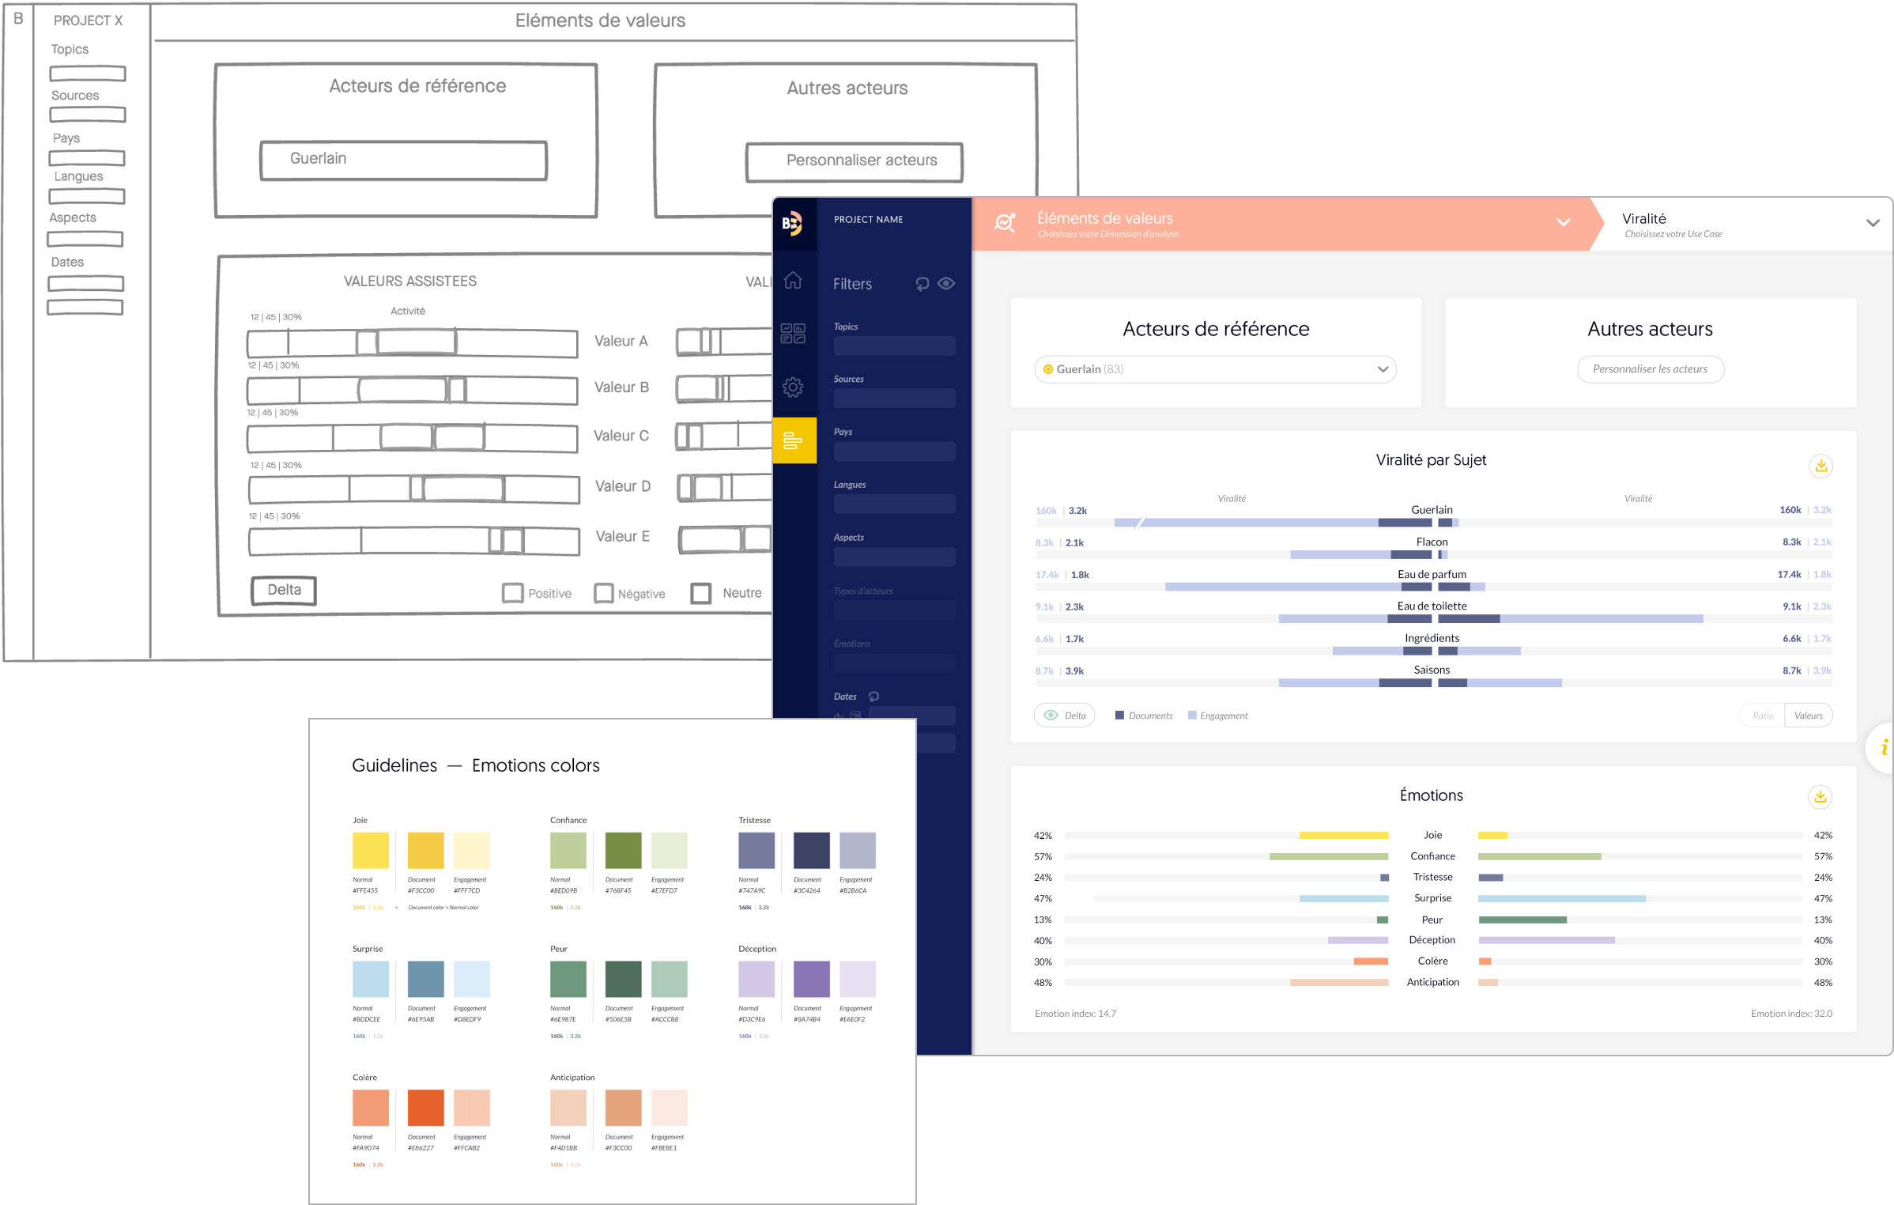This screenshot has width=1894, height=1205.
Task: Open the Pays filter field in dark sidebar
Action: pyautogui.click(x=894, y=451)
